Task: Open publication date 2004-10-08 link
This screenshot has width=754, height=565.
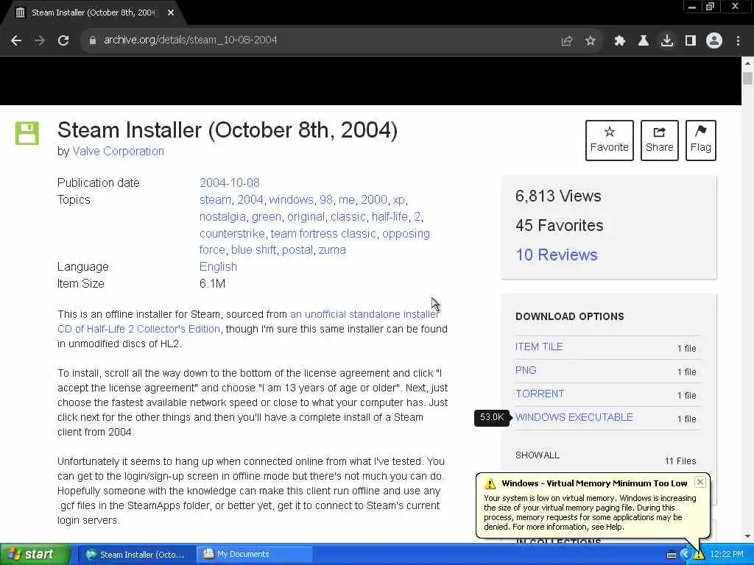Action: [230, 182]
